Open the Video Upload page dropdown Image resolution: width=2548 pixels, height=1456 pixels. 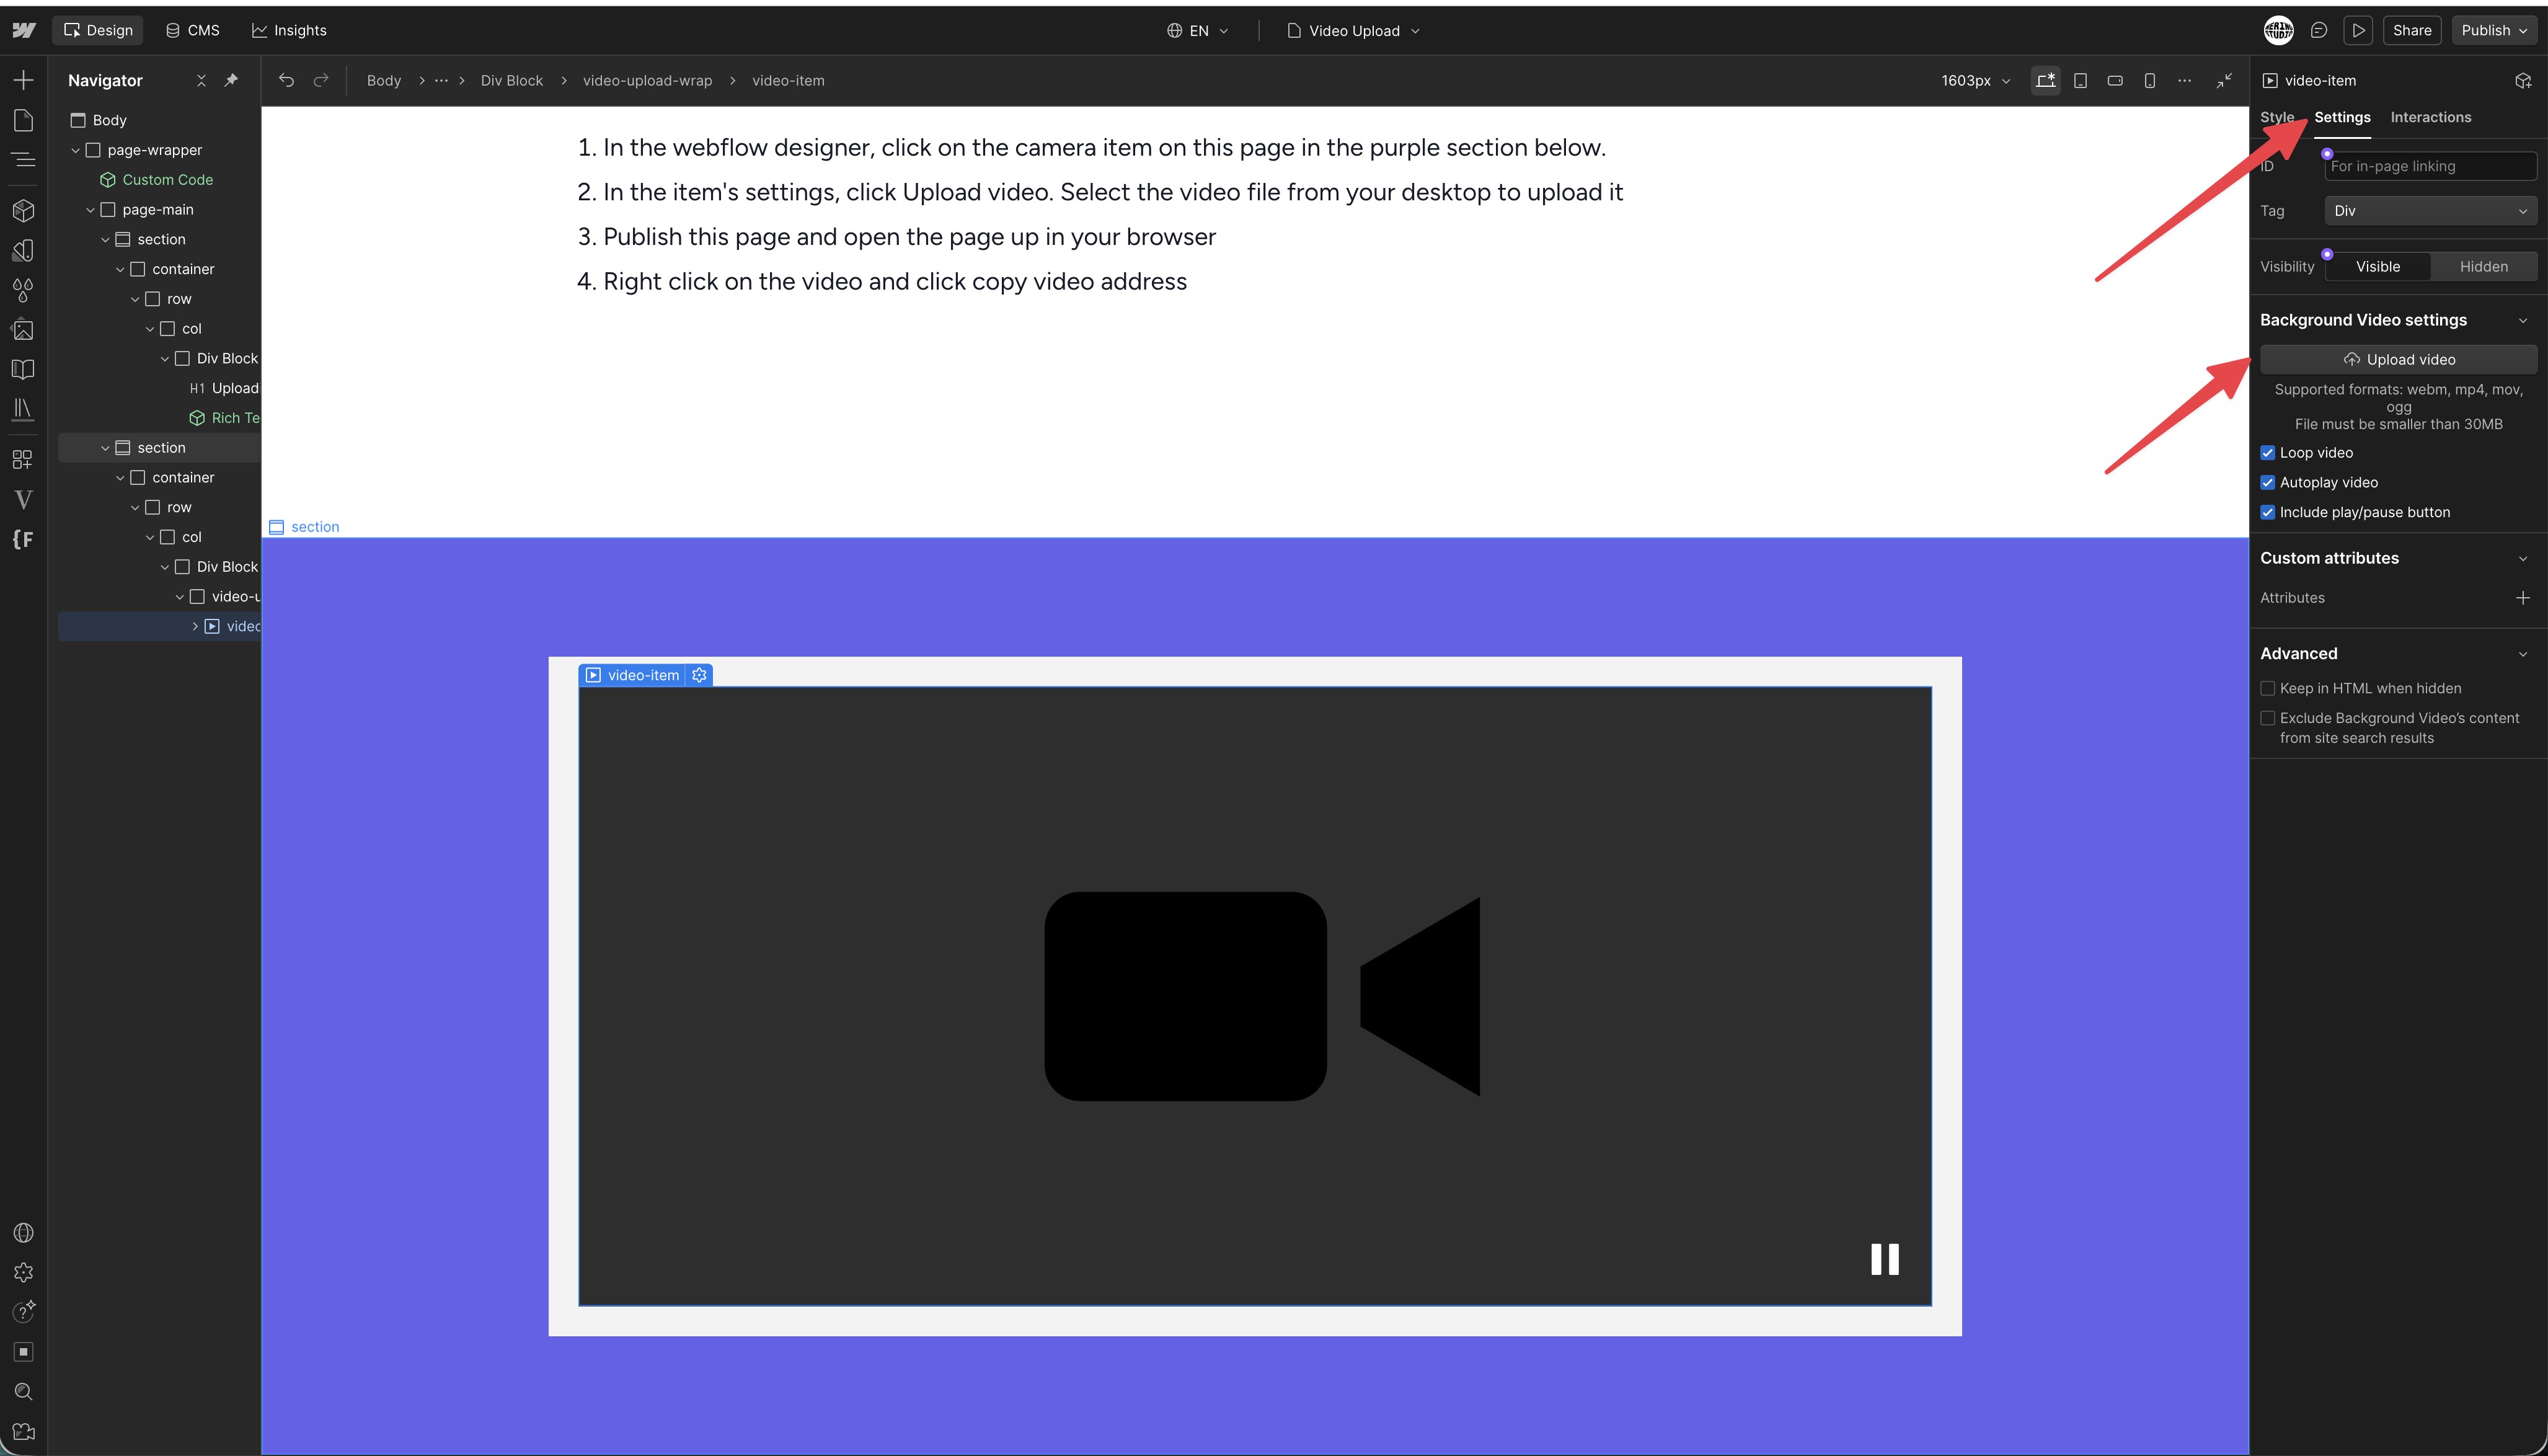pos(1353,31)
